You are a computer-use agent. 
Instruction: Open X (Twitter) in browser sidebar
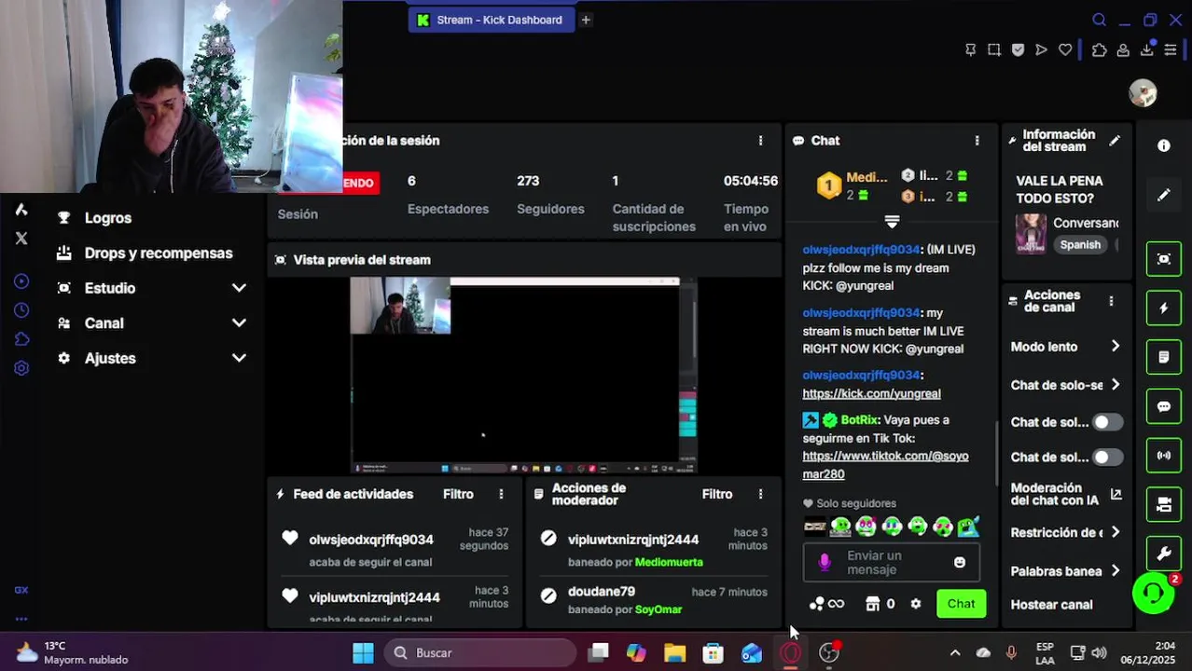pyautogui.click(x=21, y=239)
